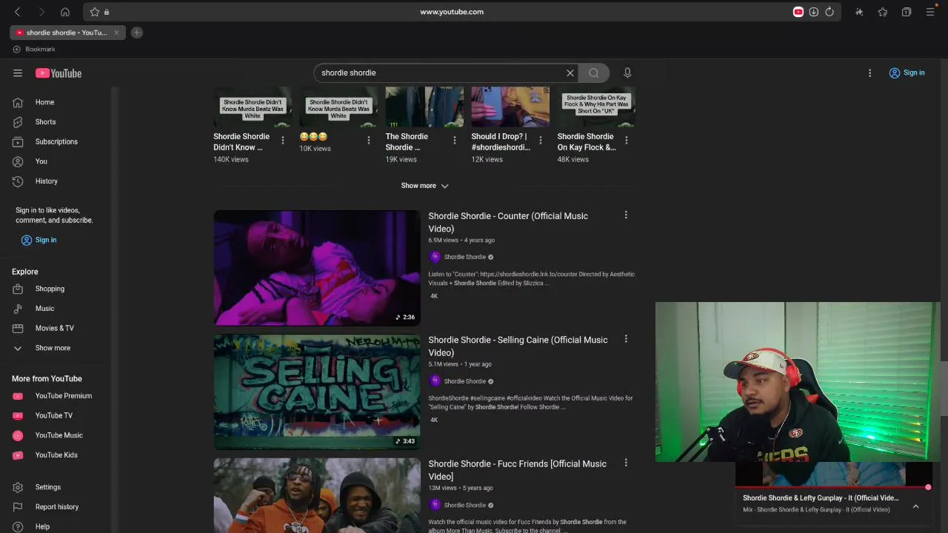Click the sidebar Sign in link
948x533 pixels.
(x=39, y=240)
